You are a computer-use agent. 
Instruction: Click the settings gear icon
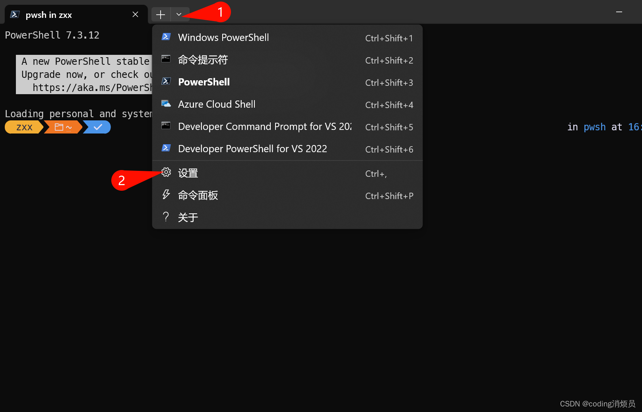click(166, 172)
